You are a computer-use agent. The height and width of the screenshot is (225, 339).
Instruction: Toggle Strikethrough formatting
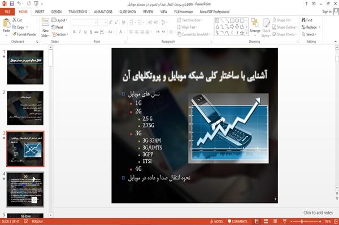pyautogui.click(x=97, y=32)
